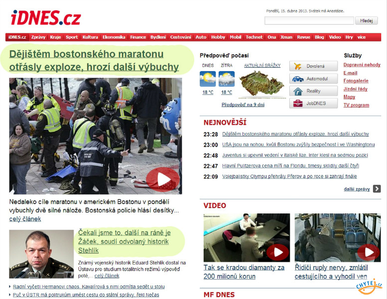Click the Hledej search button

tap(366, 21)
